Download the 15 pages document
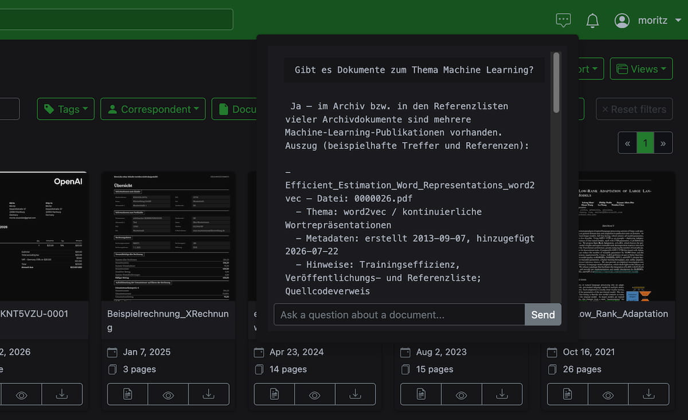Screen dimensions: 688x420 [502, 394]
